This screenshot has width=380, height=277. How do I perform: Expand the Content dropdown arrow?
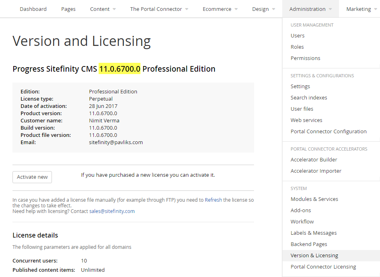tap(114, 9)
